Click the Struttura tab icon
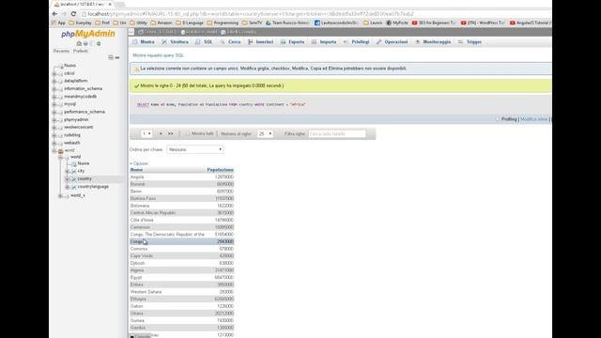The height and width of the screenshot is (338, 601). tap(164, 41)
